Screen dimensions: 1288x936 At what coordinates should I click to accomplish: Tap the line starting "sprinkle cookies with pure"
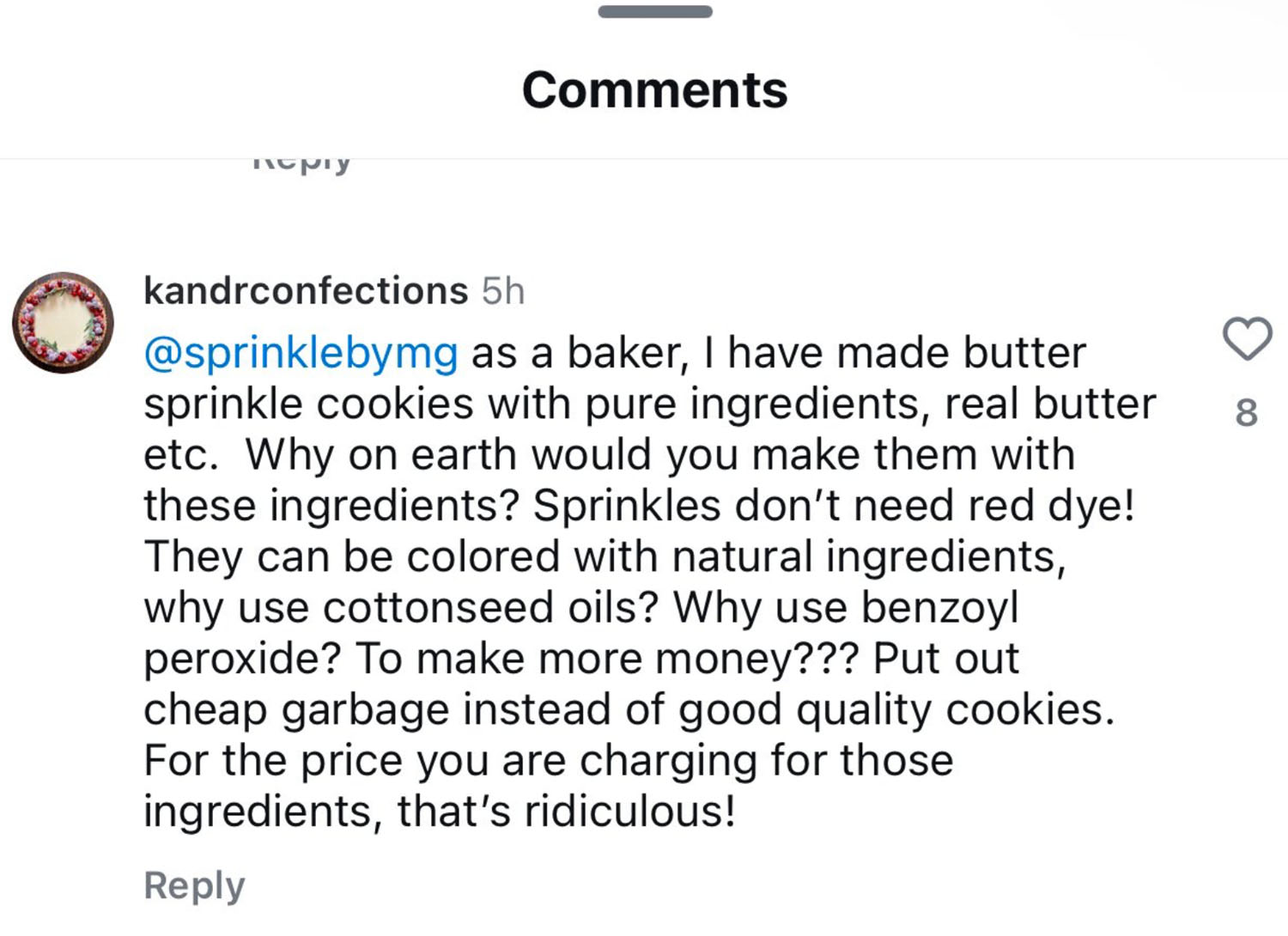(649, 404)
